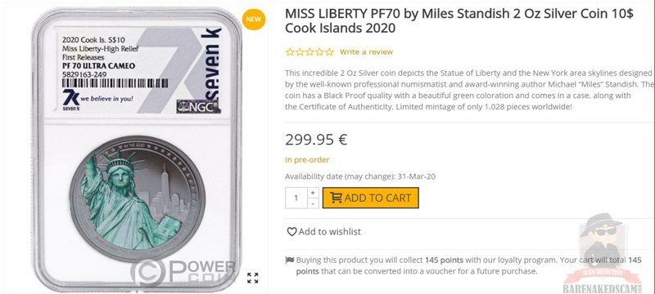Image resolution: width=655 pixels, height=294 pixels.
Task: Click the product title Miss Liberty PF70
Action: click(x=459, y=20)
